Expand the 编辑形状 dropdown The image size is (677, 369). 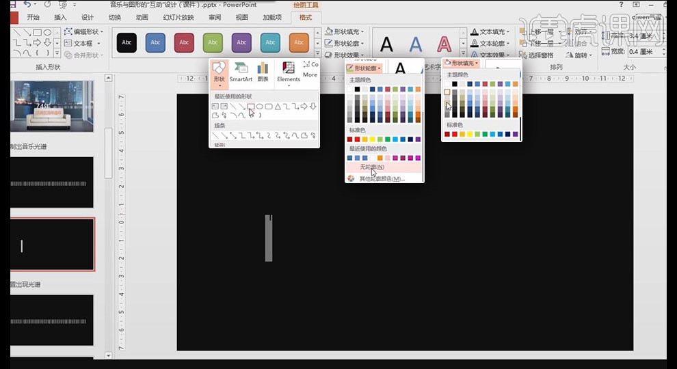tap(84, 31)
